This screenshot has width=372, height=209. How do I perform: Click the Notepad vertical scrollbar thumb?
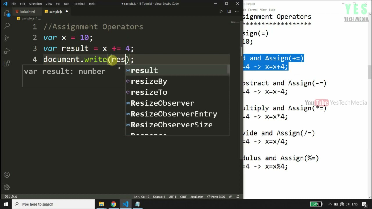coord(369,72)
